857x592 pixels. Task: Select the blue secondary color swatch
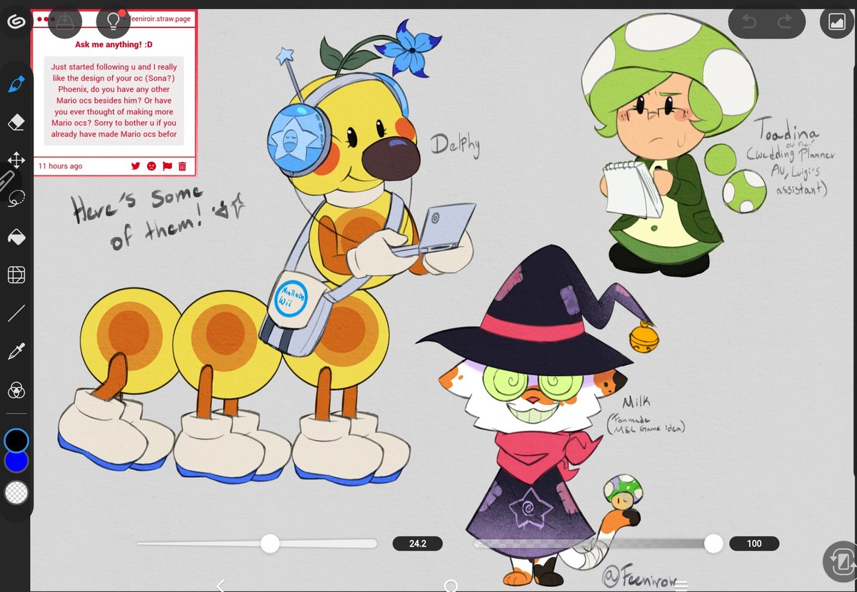[x=16, y=461]
